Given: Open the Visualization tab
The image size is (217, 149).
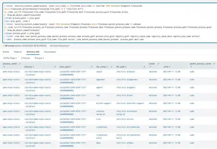Looking at the screenshot, I should 50,52.
